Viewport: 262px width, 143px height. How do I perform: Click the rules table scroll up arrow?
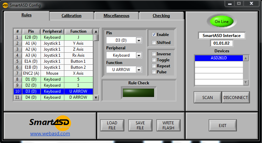pyautogui.click(x=96, y=31)
